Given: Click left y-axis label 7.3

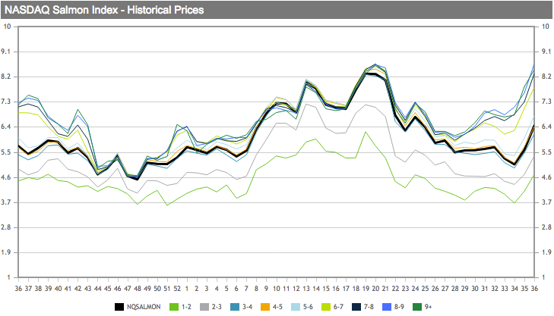Looking at the screenshot, I should [6, 102].
